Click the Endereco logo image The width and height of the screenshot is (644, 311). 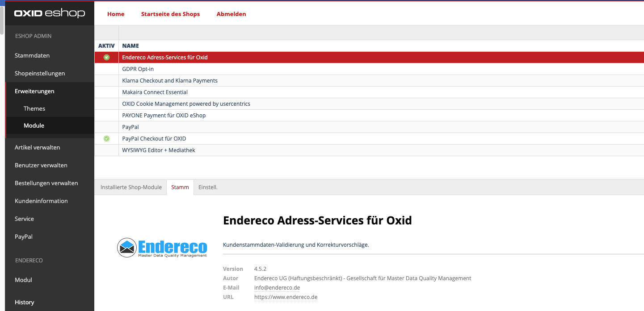tap(162, 248)
